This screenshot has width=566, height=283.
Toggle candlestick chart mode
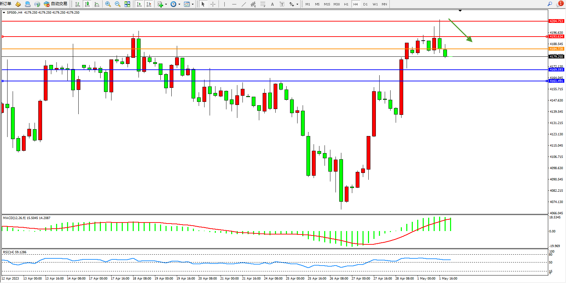87,4
